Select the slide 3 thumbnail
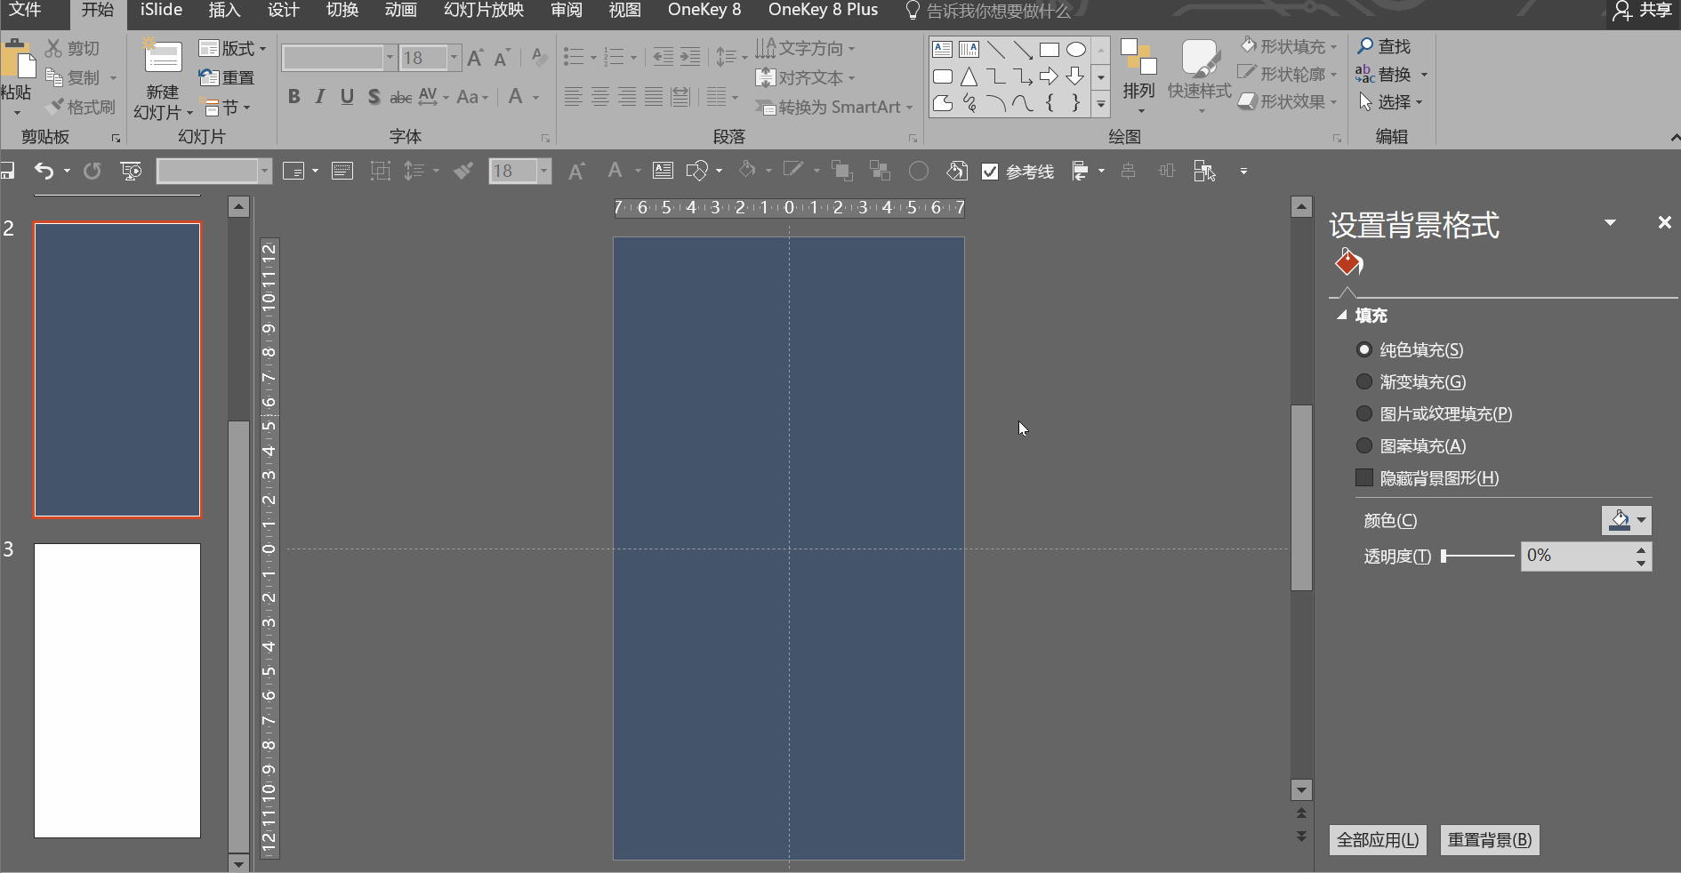The image size is (1681, 873). [x=117, y=691]
